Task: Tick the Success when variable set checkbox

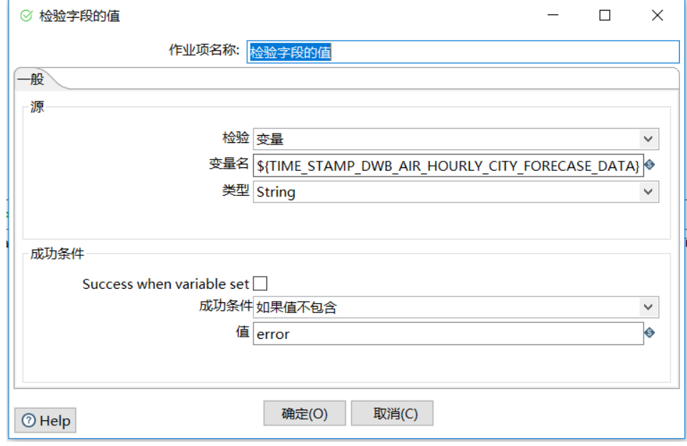Action: point(260,283)
